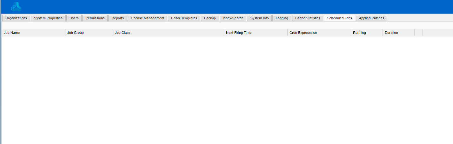Sort by Job Name column header
Screen dimensions: 453x144
coord(33,33)
